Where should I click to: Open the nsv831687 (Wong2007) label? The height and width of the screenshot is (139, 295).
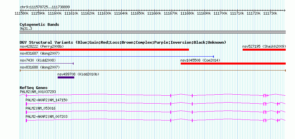tap(40, 53)
